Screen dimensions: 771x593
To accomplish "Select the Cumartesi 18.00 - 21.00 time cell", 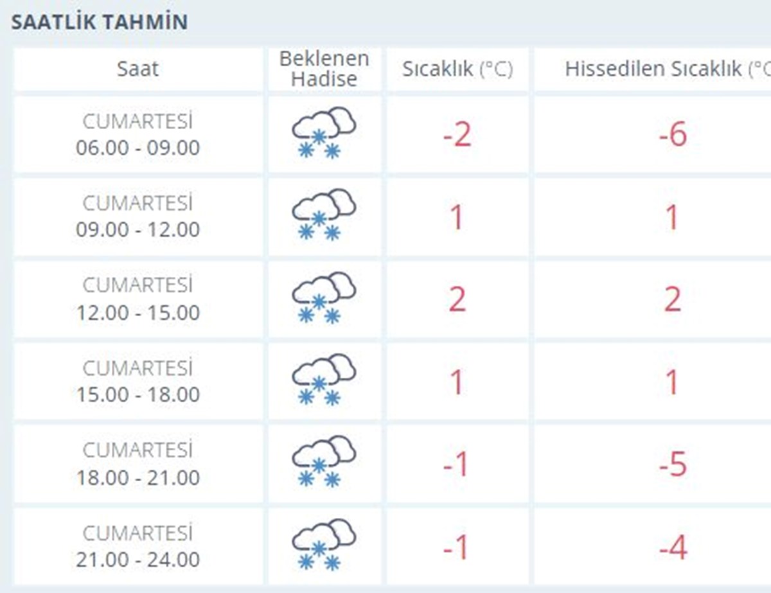I will [x=137, y=464].
